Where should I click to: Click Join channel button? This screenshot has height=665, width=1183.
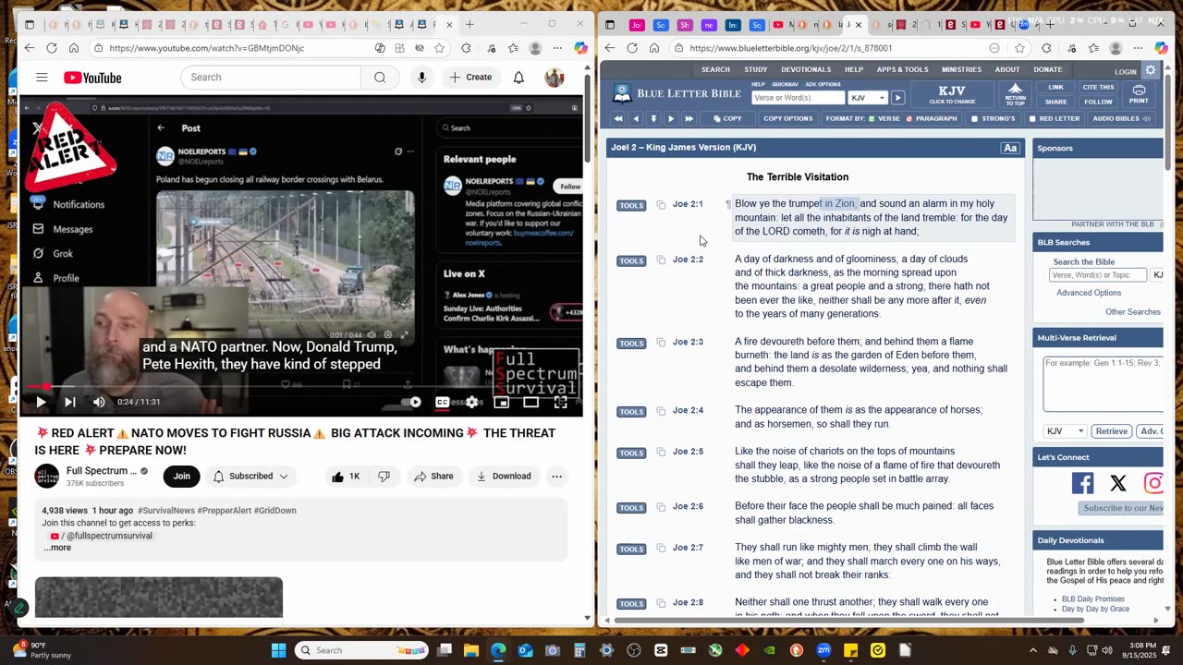pos(182,477)
